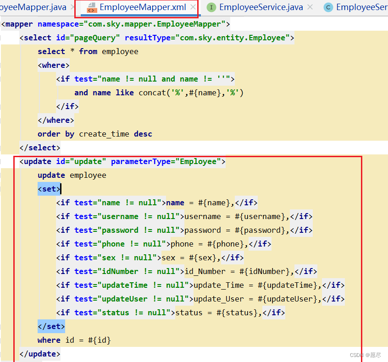388x362 pixels.
Task: Click the closing </select> tag
Action: [40, 148]
